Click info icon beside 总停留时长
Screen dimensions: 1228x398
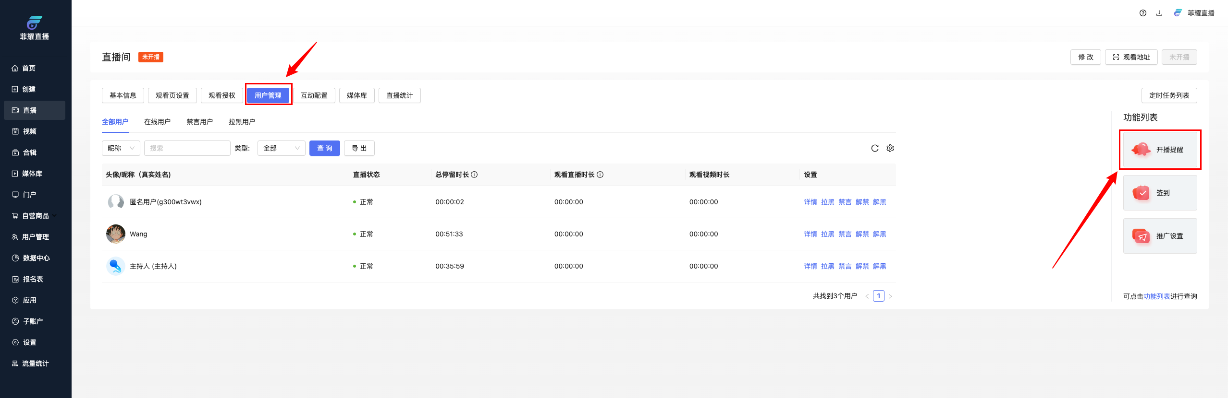[474, 175]
